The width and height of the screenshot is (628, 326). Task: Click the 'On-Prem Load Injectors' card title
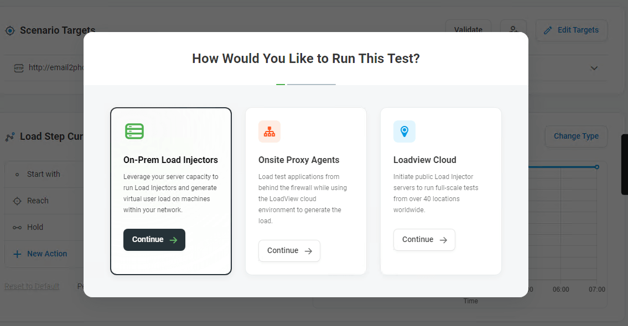pyautogui.click(x=170, y=160)
